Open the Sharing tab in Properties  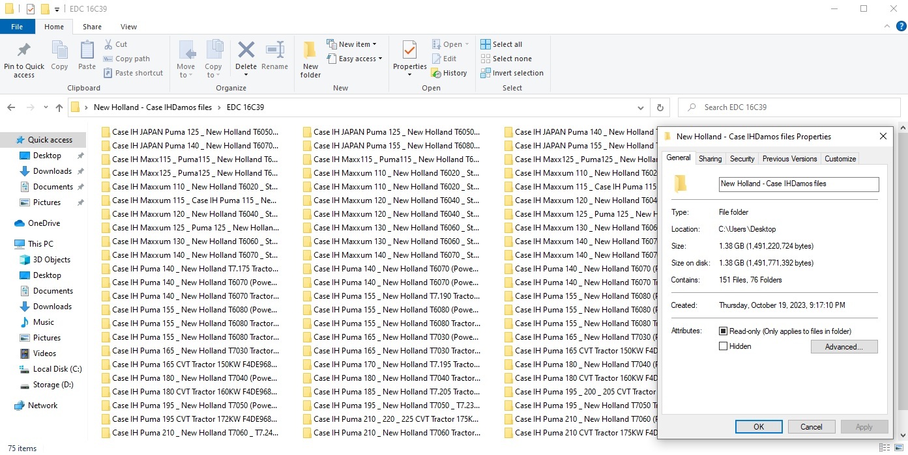coord(710,159)
